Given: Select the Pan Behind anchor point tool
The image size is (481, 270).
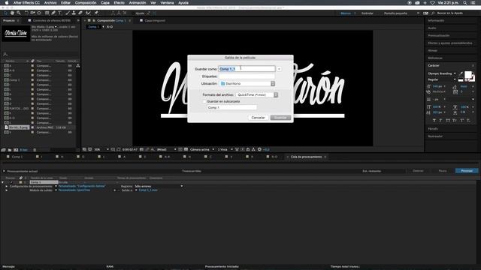Looking at the screenshot, I should (x=39, y=13).
